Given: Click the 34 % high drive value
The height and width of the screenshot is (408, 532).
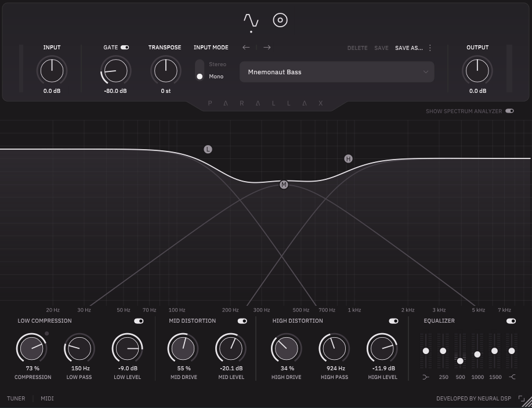Looking at the screenshot, I should pos(287,369).
